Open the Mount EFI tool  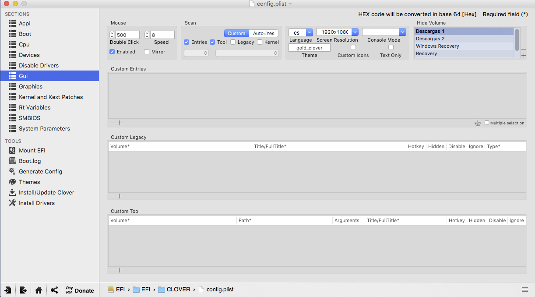(32, 150)
